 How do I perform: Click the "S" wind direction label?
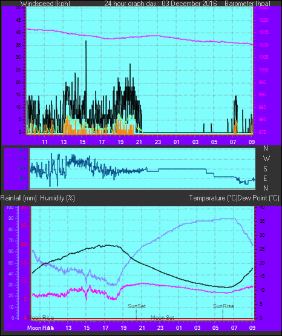265,169
